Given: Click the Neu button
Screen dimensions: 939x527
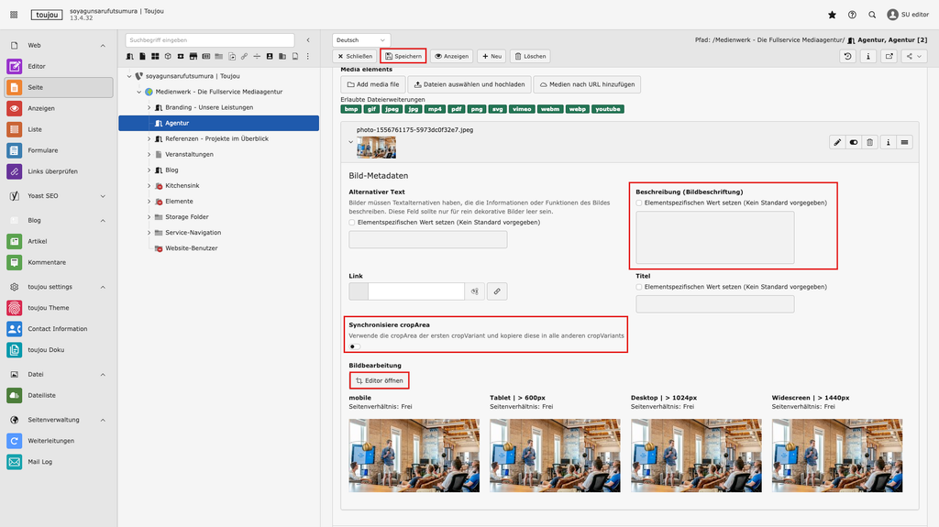Looking at the screenshot, I should click(492, 56).
